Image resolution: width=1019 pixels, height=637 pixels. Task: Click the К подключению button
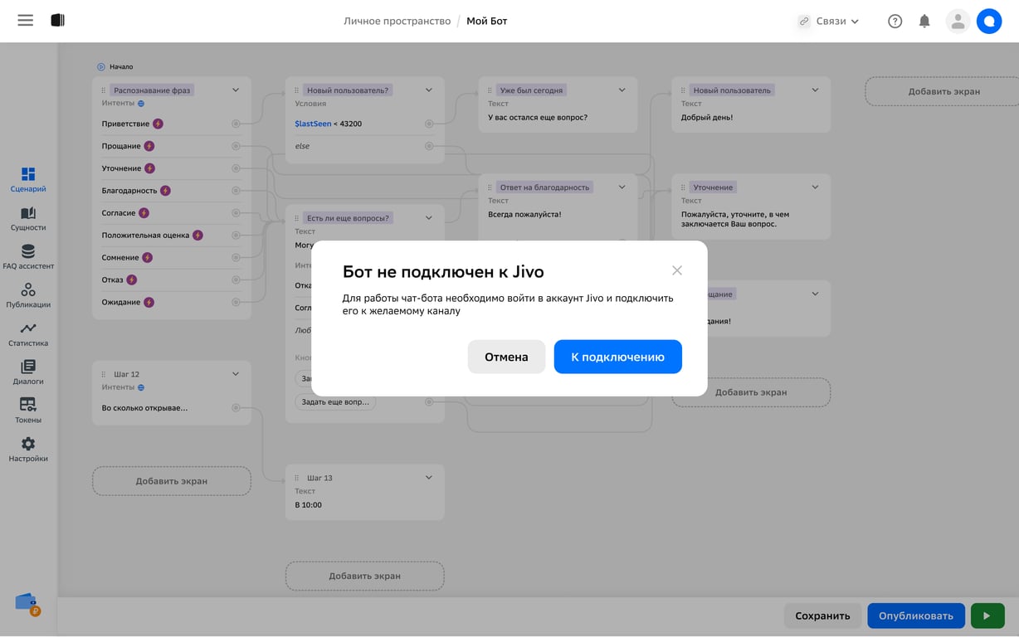point(618,357)
